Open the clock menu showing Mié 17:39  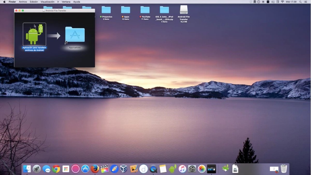pyautogui.click(x=291, y=2)
